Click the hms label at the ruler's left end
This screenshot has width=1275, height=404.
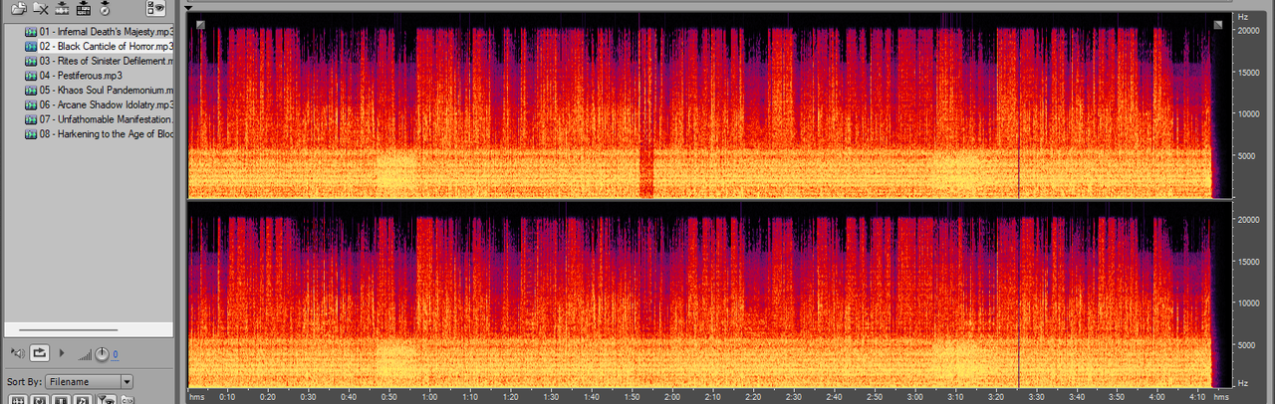(196, 396)
